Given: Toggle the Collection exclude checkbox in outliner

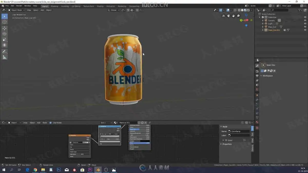Looking at the screenshot, I should click(263, 17).
